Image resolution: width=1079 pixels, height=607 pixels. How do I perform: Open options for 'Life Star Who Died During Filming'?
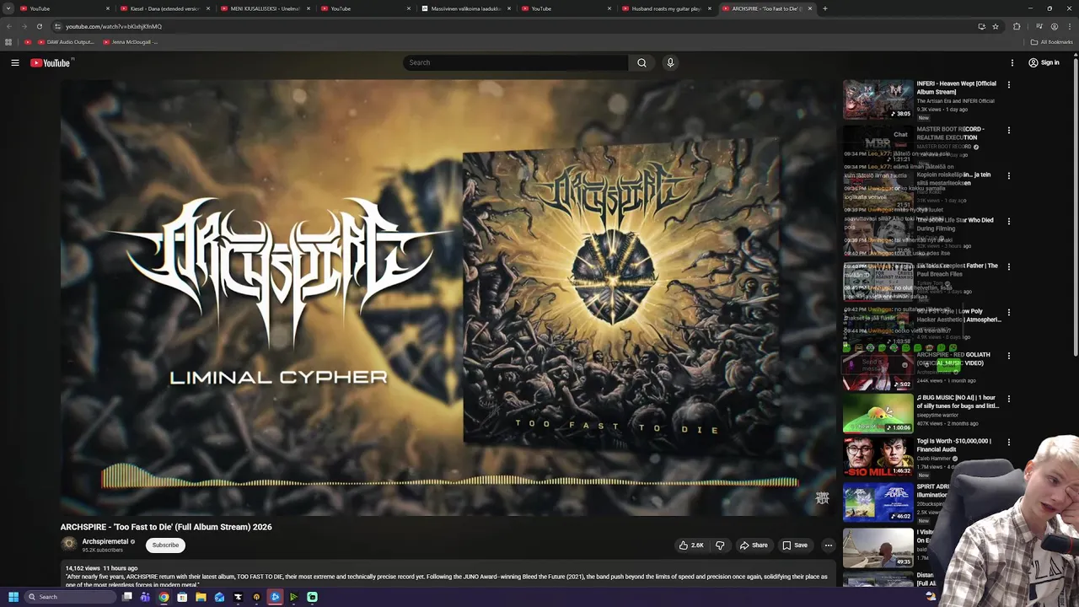click(x=1008, y=221)
